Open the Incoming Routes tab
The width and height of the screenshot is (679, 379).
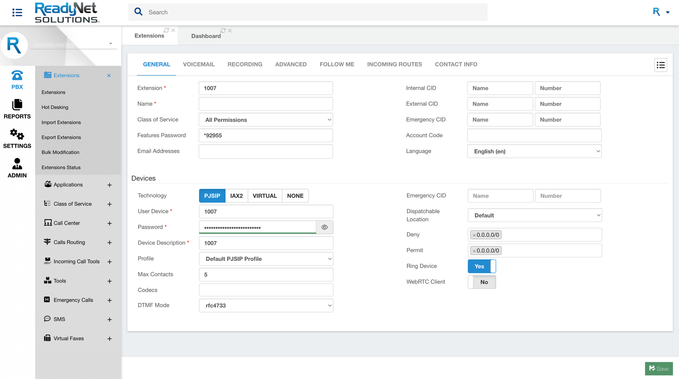click(394, 64)
